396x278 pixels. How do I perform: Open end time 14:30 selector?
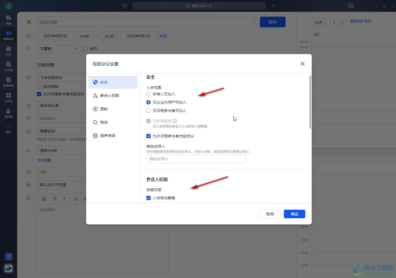pyautogui.click(x=109, y=36)
